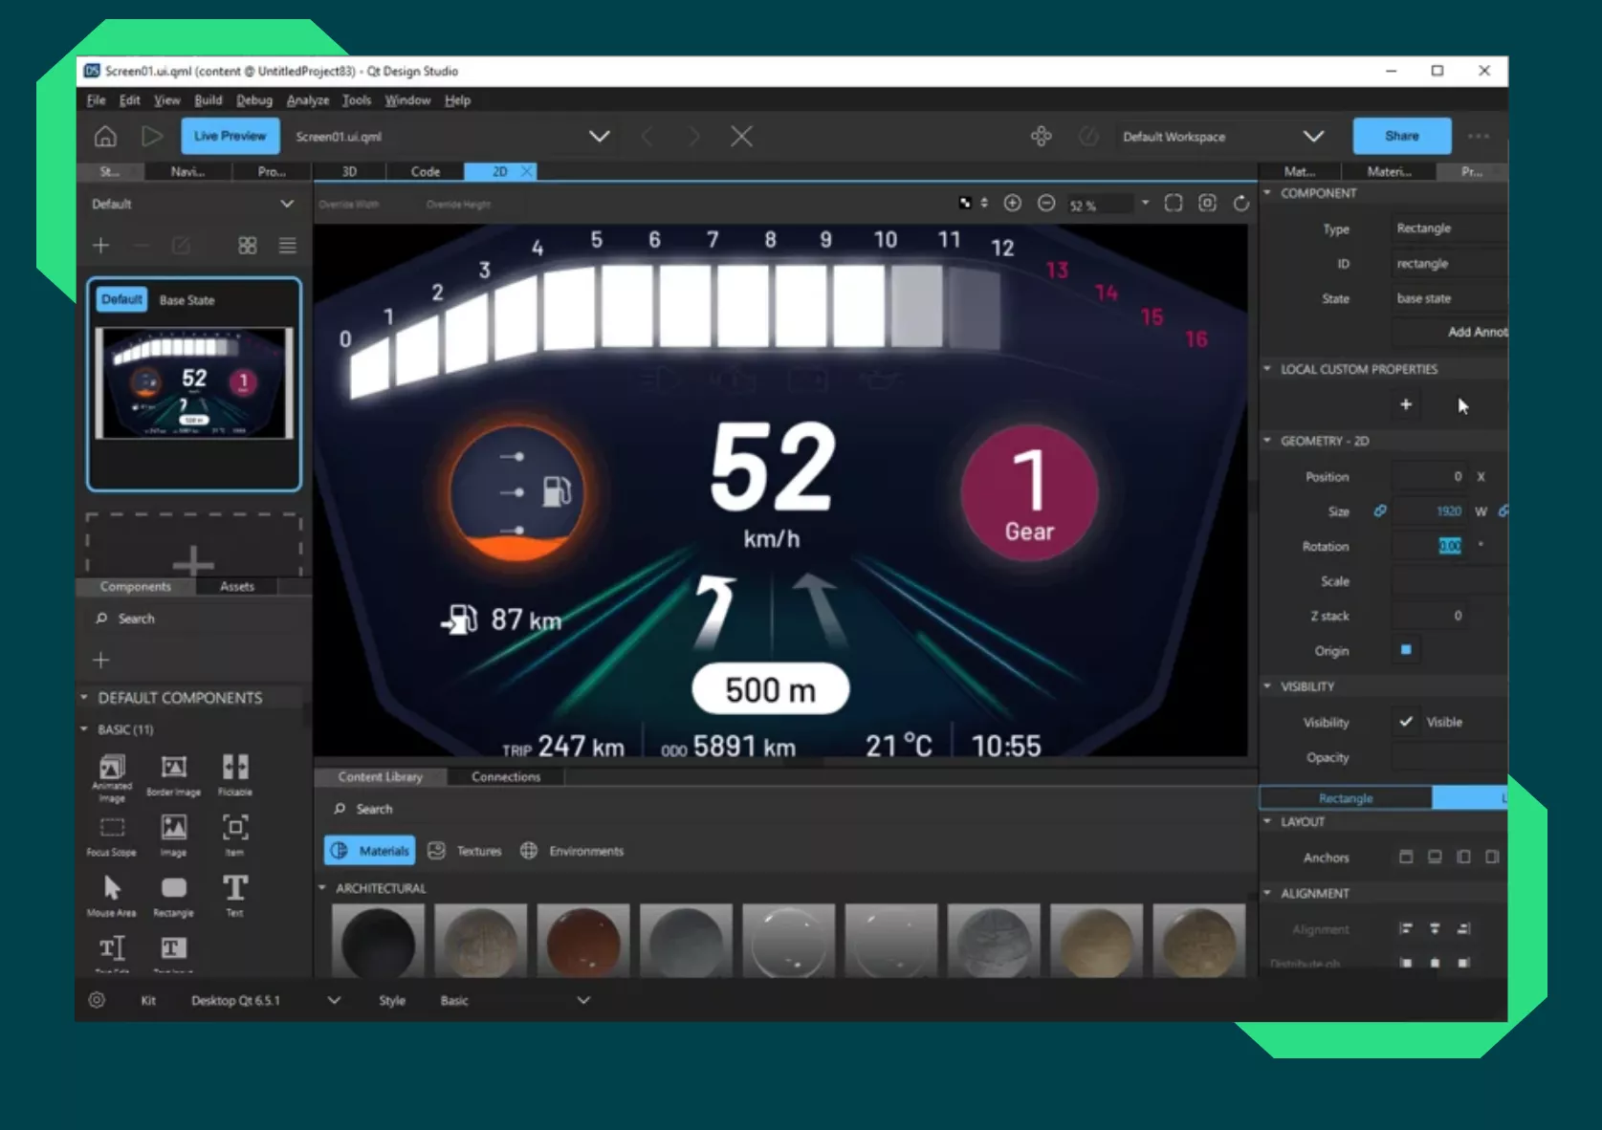Click the reset view refresh icon
The width and height of the screenshot is (1602, 1130).
point(1241,203)
